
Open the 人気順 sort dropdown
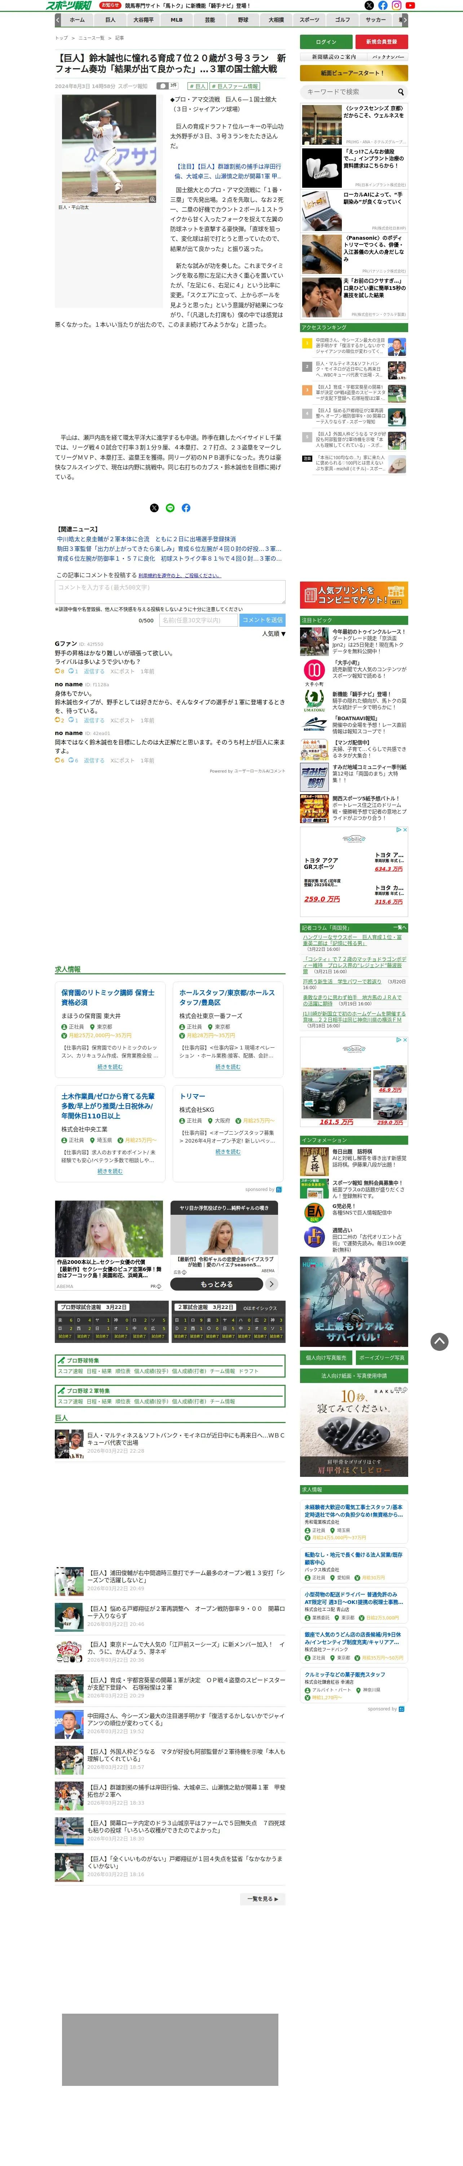274,634
